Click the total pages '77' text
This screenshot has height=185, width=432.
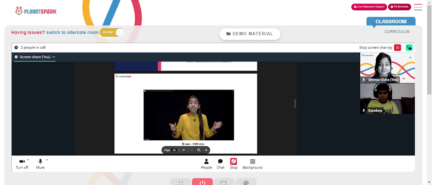[x=184, y=150]
